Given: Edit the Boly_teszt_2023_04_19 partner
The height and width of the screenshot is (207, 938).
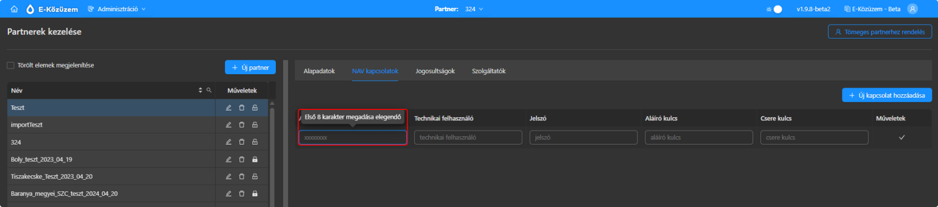Looking at the screenshot, I should (x=228, y=160).
